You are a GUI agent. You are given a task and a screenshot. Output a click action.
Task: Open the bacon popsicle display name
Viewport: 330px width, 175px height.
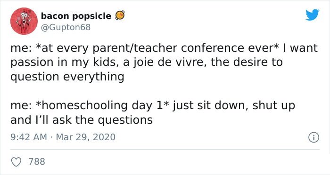coord(76,16)
